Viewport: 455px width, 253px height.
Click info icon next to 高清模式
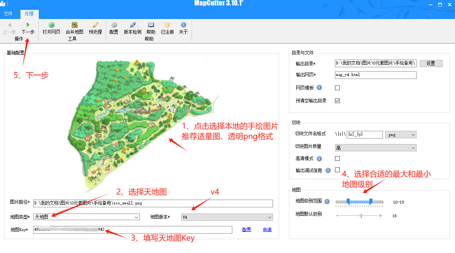tap(319, 158)
